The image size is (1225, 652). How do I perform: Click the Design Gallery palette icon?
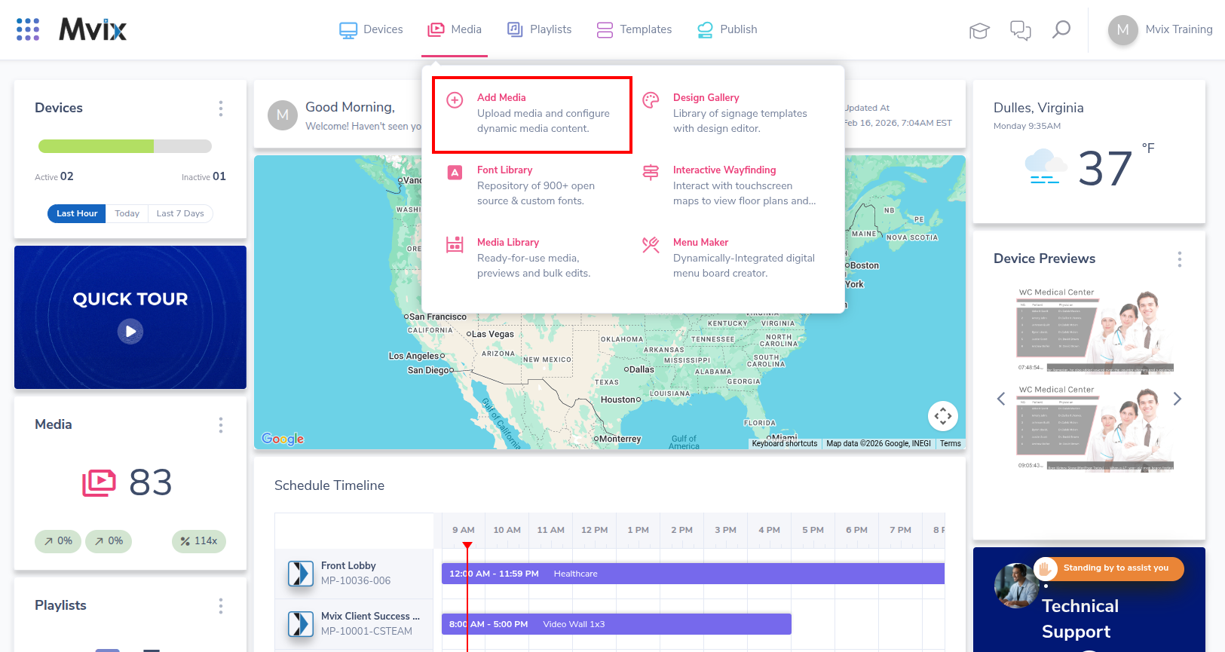pyautogui.click(x=651, y=99)
